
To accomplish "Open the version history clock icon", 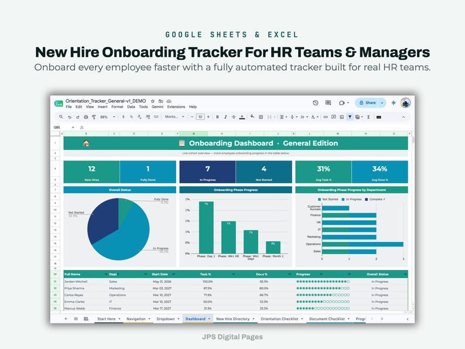I will coord(316,103).
